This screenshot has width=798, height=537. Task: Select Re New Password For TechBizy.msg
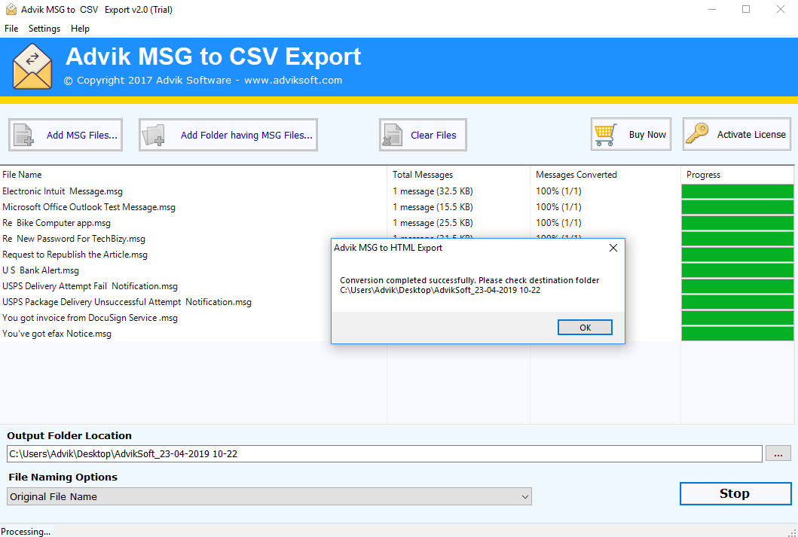pos(74,239)
